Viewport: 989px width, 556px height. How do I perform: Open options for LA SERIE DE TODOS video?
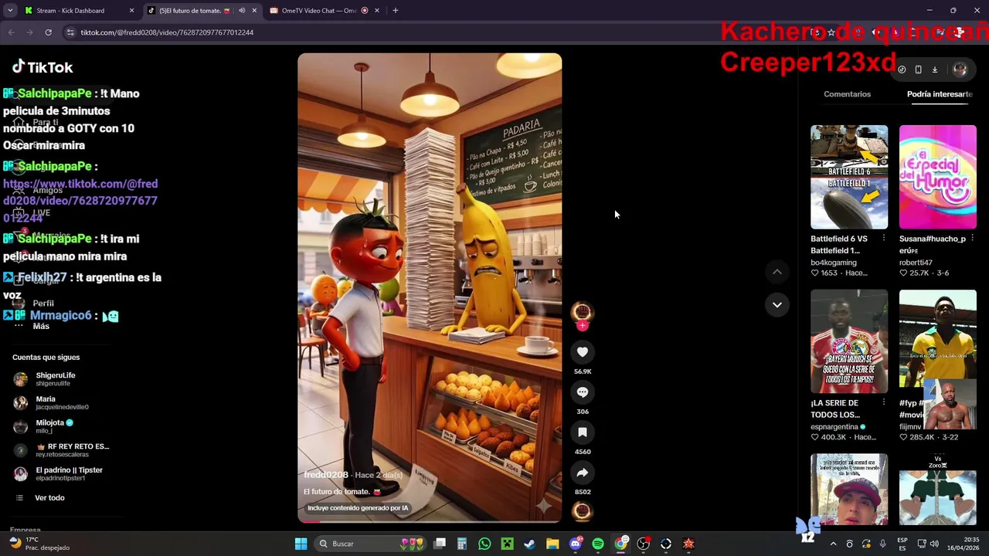pos(884,402)
